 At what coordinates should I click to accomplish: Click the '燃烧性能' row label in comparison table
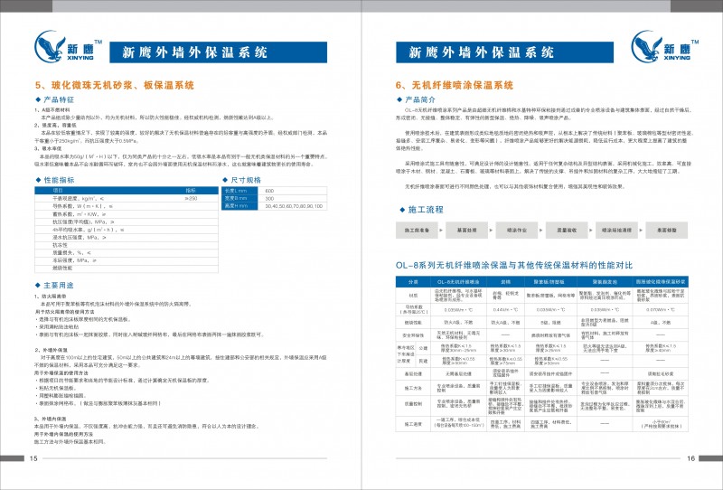point(413,323)
